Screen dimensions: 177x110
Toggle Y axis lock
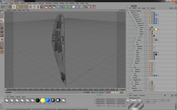34,7
